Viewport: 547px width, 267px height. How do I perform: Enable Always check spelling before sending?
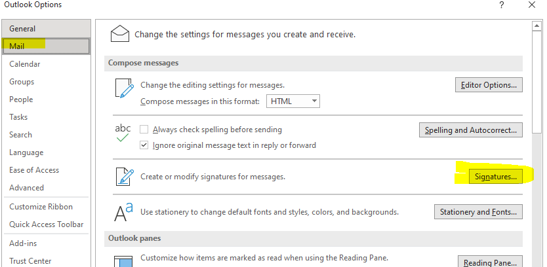tap(144, 130)
